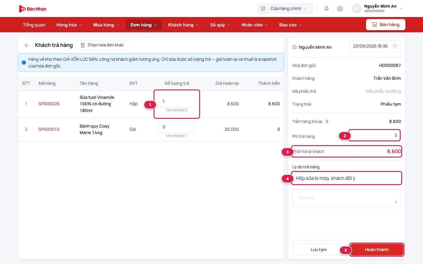
Task: Click the customer icon beside Nguyễn Minh An
Action: point(294,47)
